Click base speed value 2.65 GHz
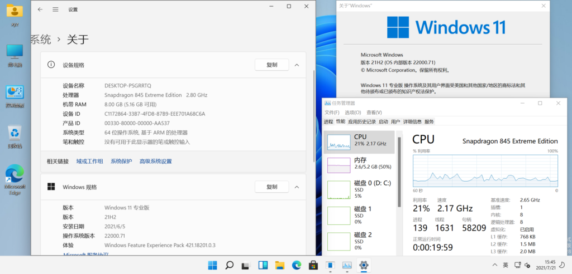This screenshot has width=572, height=274. pyautogui.click(x=530, y=200)
